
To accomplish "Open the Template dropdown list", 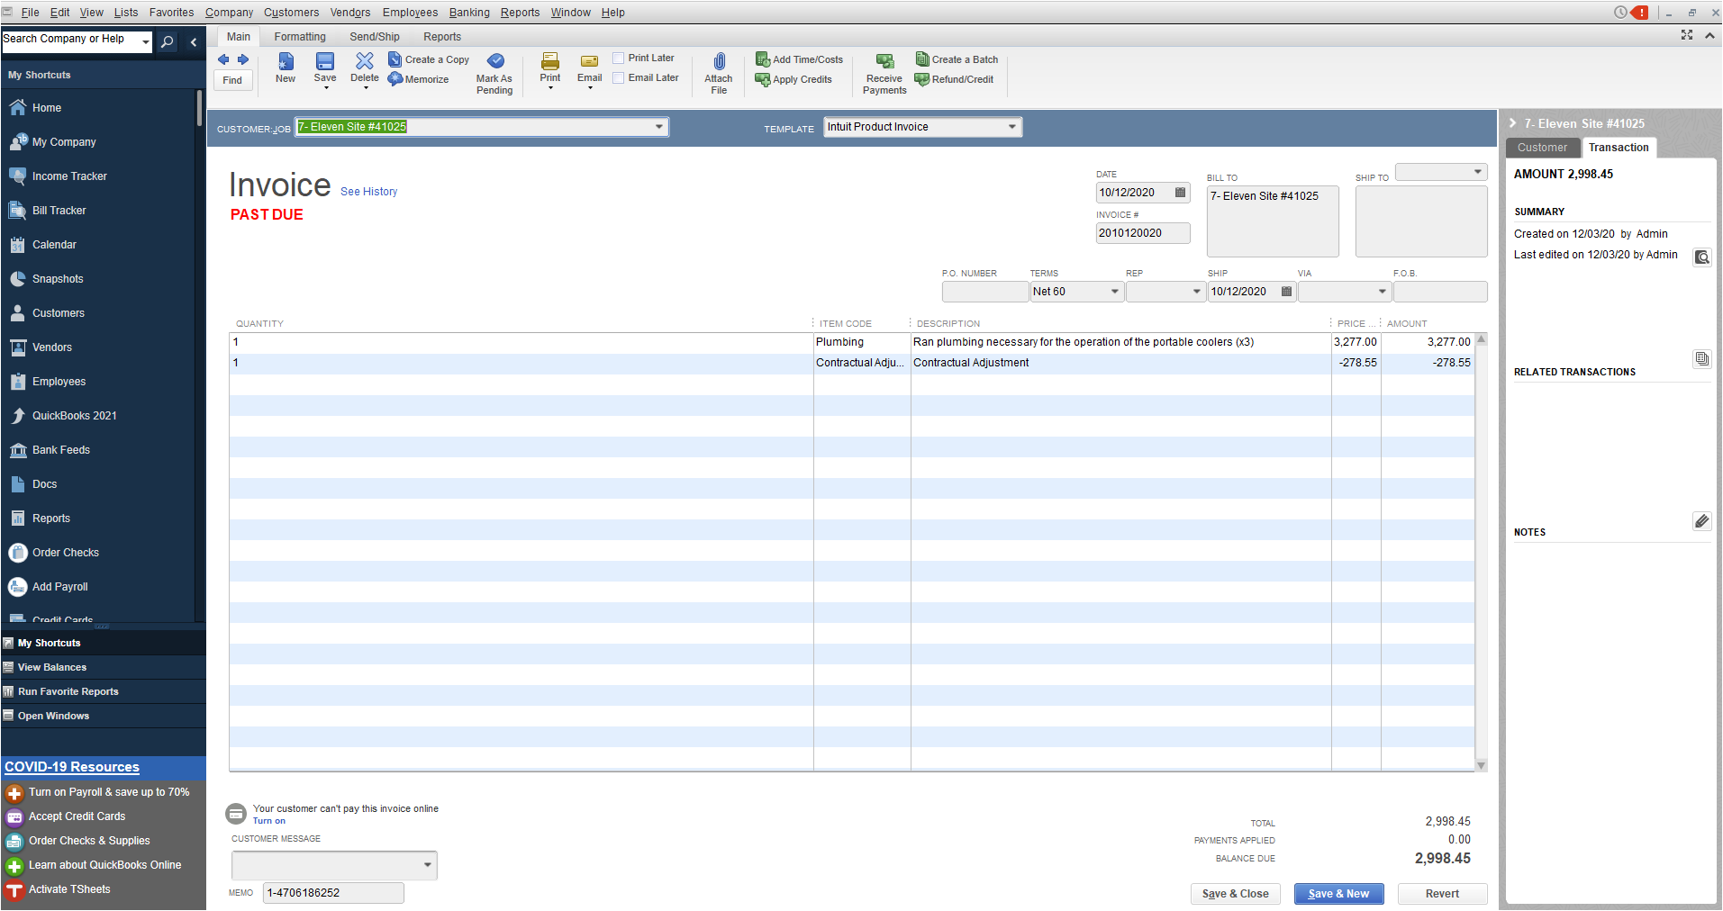I will (1012, 127).
